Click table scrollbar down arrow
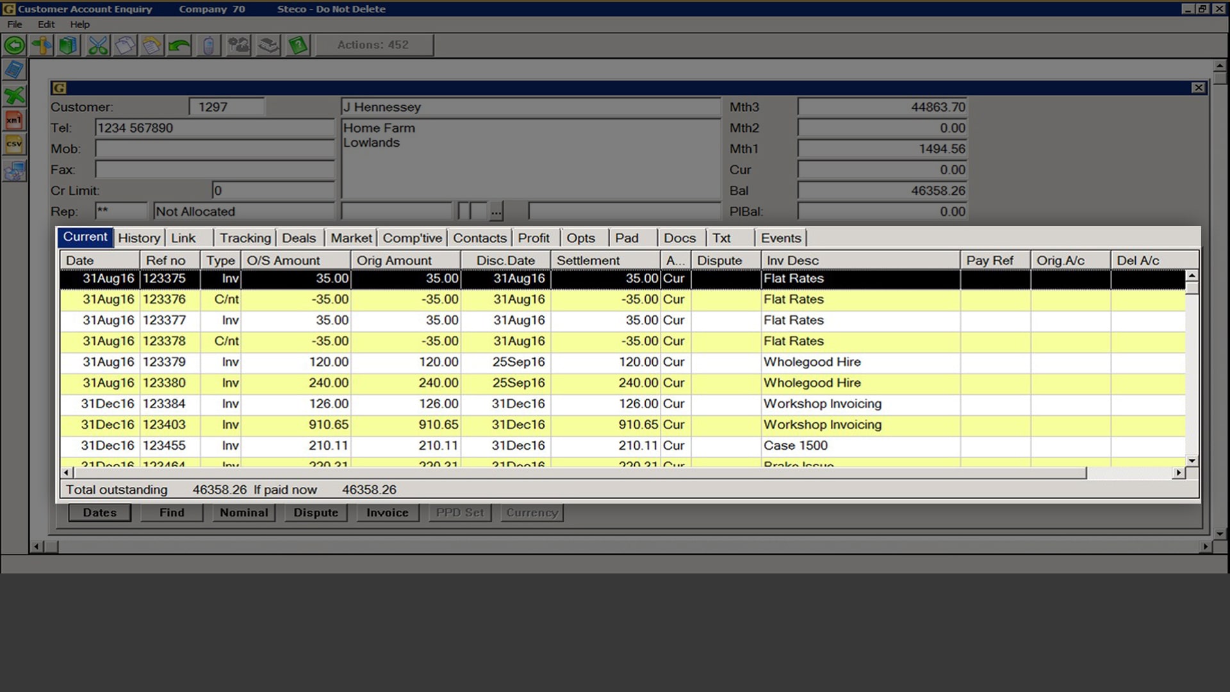The height and width of the screenshot is (692, 1230). (1192, 461)
